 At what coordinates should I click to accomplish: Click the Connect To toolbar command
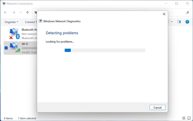[x=31, y=22]
